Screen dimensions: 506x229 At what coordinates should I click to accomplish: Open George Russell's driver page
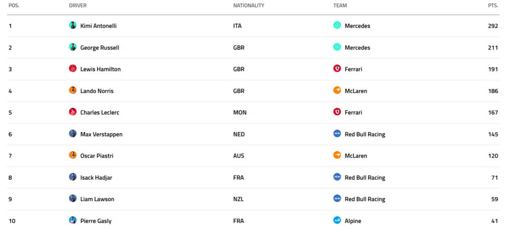point(100,48)
